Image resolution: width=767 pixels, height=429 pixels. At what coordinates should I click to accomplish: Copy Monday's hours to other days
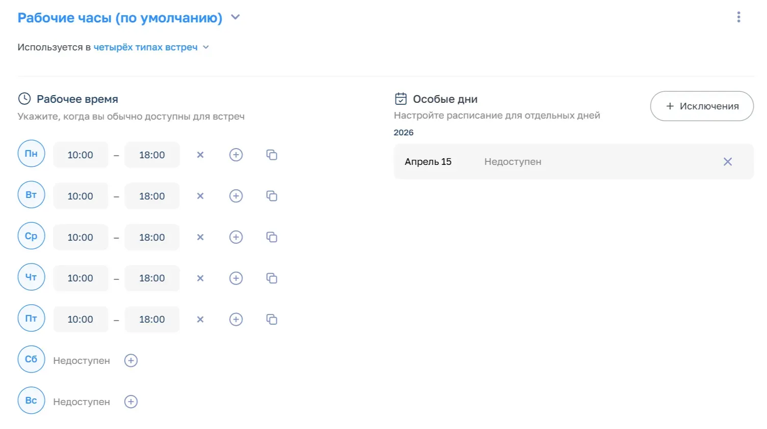[x=272, y=155]
